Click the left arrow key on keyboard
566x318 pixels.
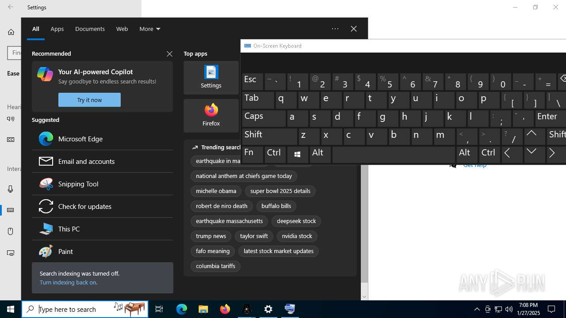click(512, 155)
